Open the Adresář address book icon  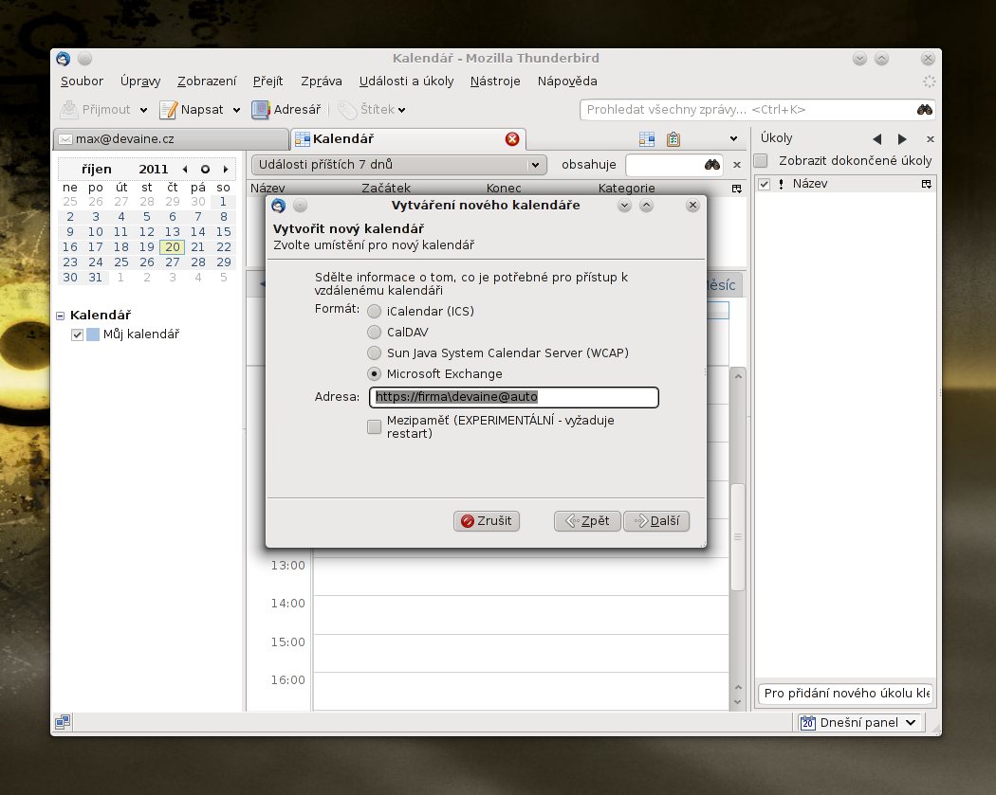261,110
